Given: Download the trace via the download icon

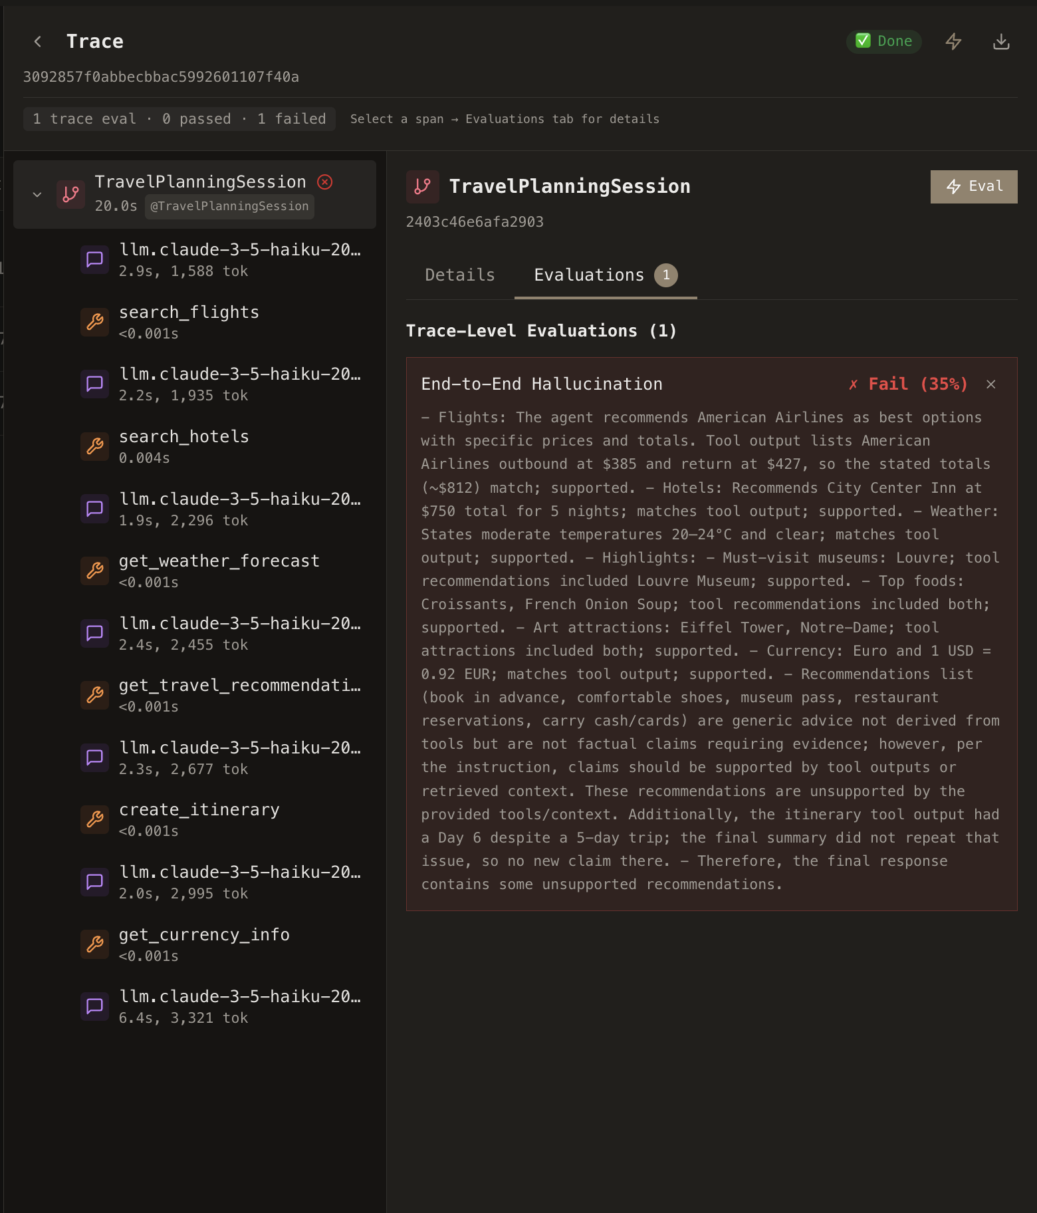Looking at the screenshot, I should click(x=1001, y=41).
